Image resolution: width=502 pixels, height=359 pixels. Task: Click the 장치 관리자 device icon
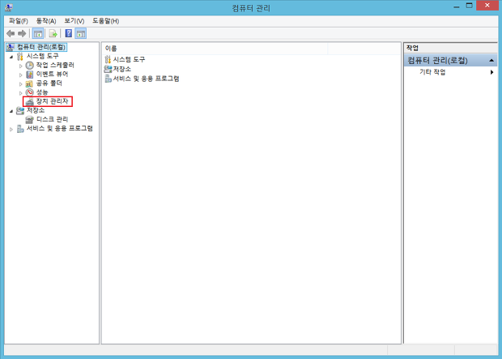pos(29,101)
